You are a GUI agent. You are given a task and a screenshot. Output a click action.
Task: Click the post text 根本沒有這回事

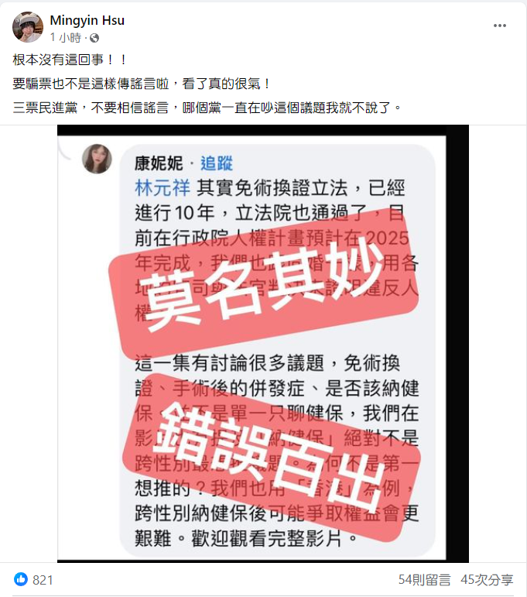pos(70,60)
